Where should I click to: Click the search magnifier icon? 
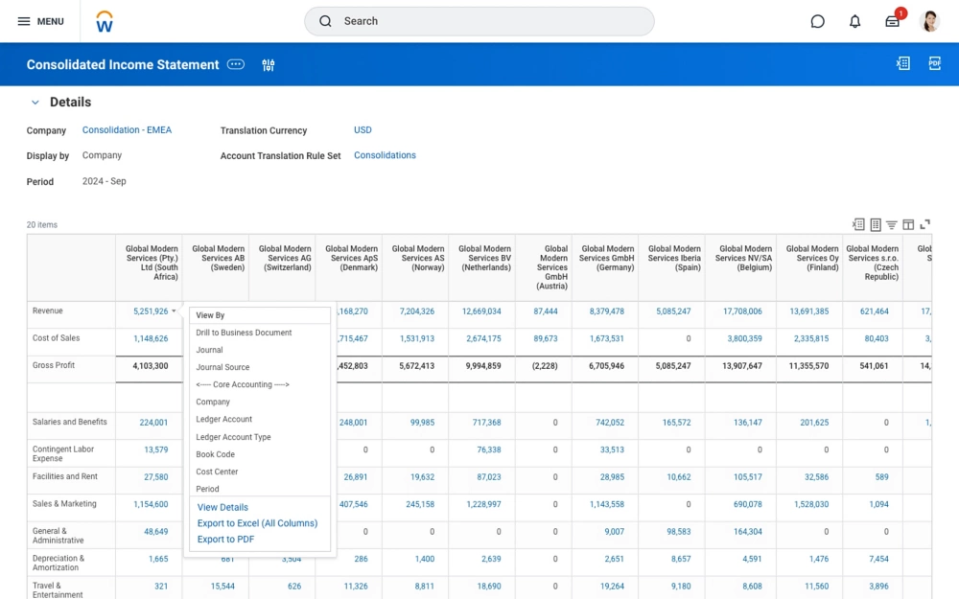(325, 21)
